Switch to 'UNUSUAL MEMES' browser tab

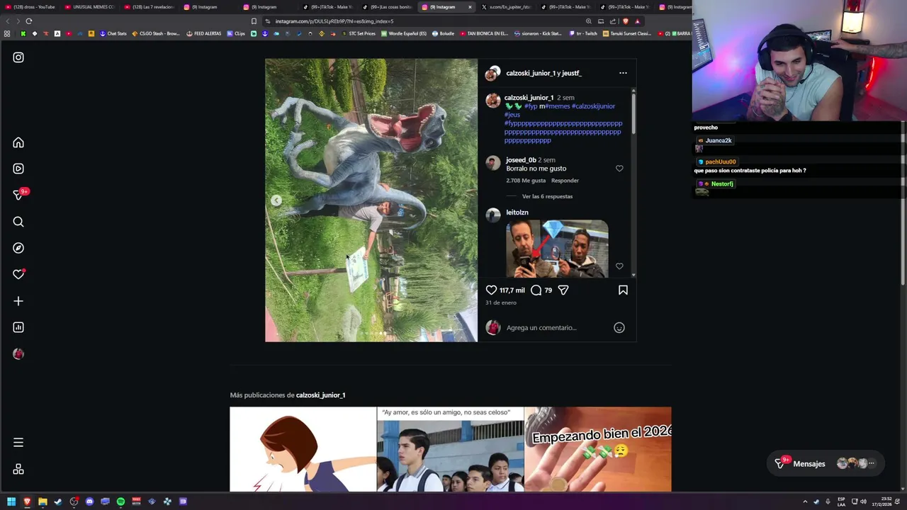[x=90, y=7]
